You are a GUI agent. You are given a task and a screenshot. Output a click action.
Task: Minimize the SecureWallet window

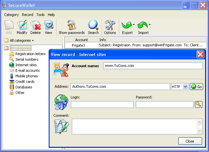pos(186,5)
